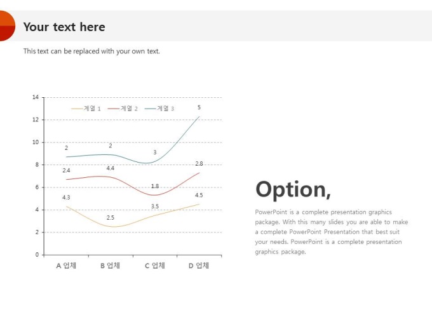Click the 2.5 data label
432x324 pixels.
pyautogui.click(x=111, y=218)
